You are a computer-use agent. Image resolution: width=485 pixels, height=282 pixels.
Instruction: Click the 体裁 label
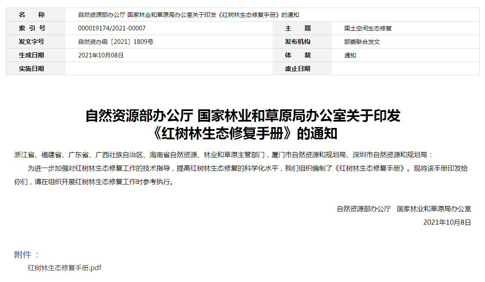coord(298,55)
